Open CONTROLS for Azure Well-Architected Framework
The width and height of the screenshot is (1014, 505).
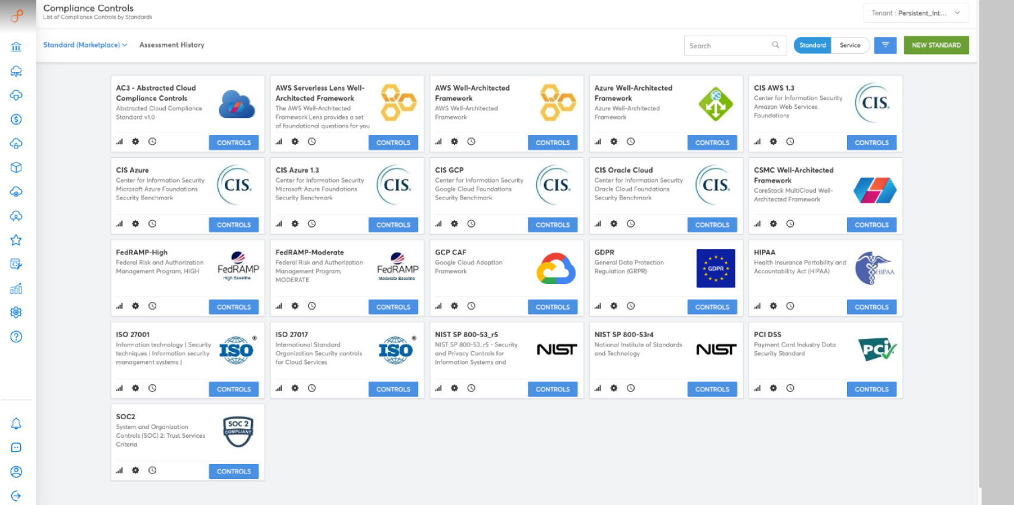click(x=712, y=143)
